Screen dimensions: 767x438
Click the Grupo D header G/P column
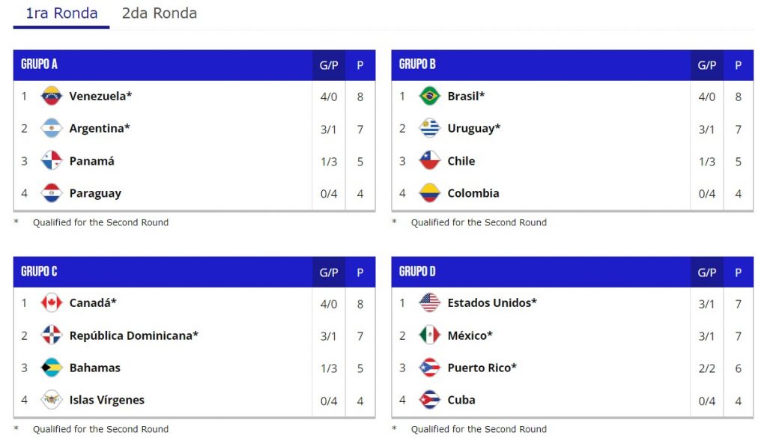(707, 273)
